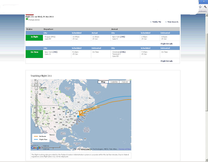208x162 pixels.
Task: Switch map view to Map mode
Action: (x=103, y=82)
